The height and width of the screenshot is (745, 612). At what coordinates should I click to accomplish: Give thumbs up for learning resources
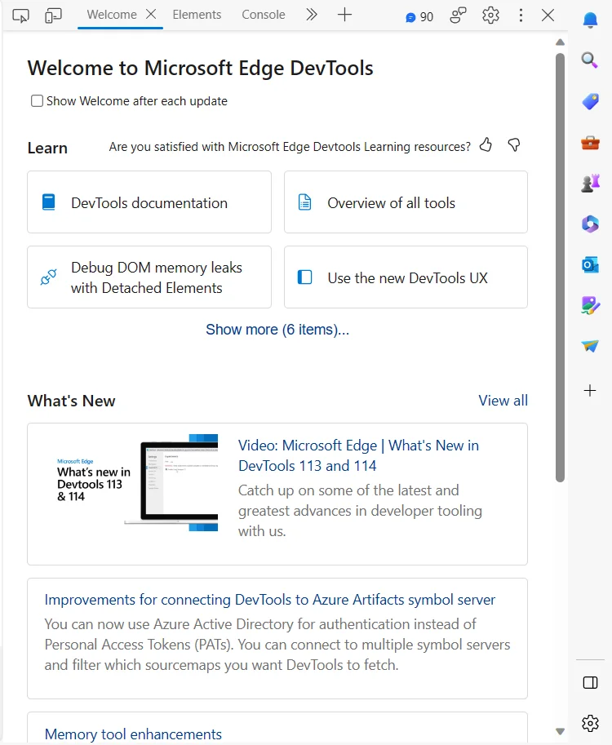tap(486, 144)
